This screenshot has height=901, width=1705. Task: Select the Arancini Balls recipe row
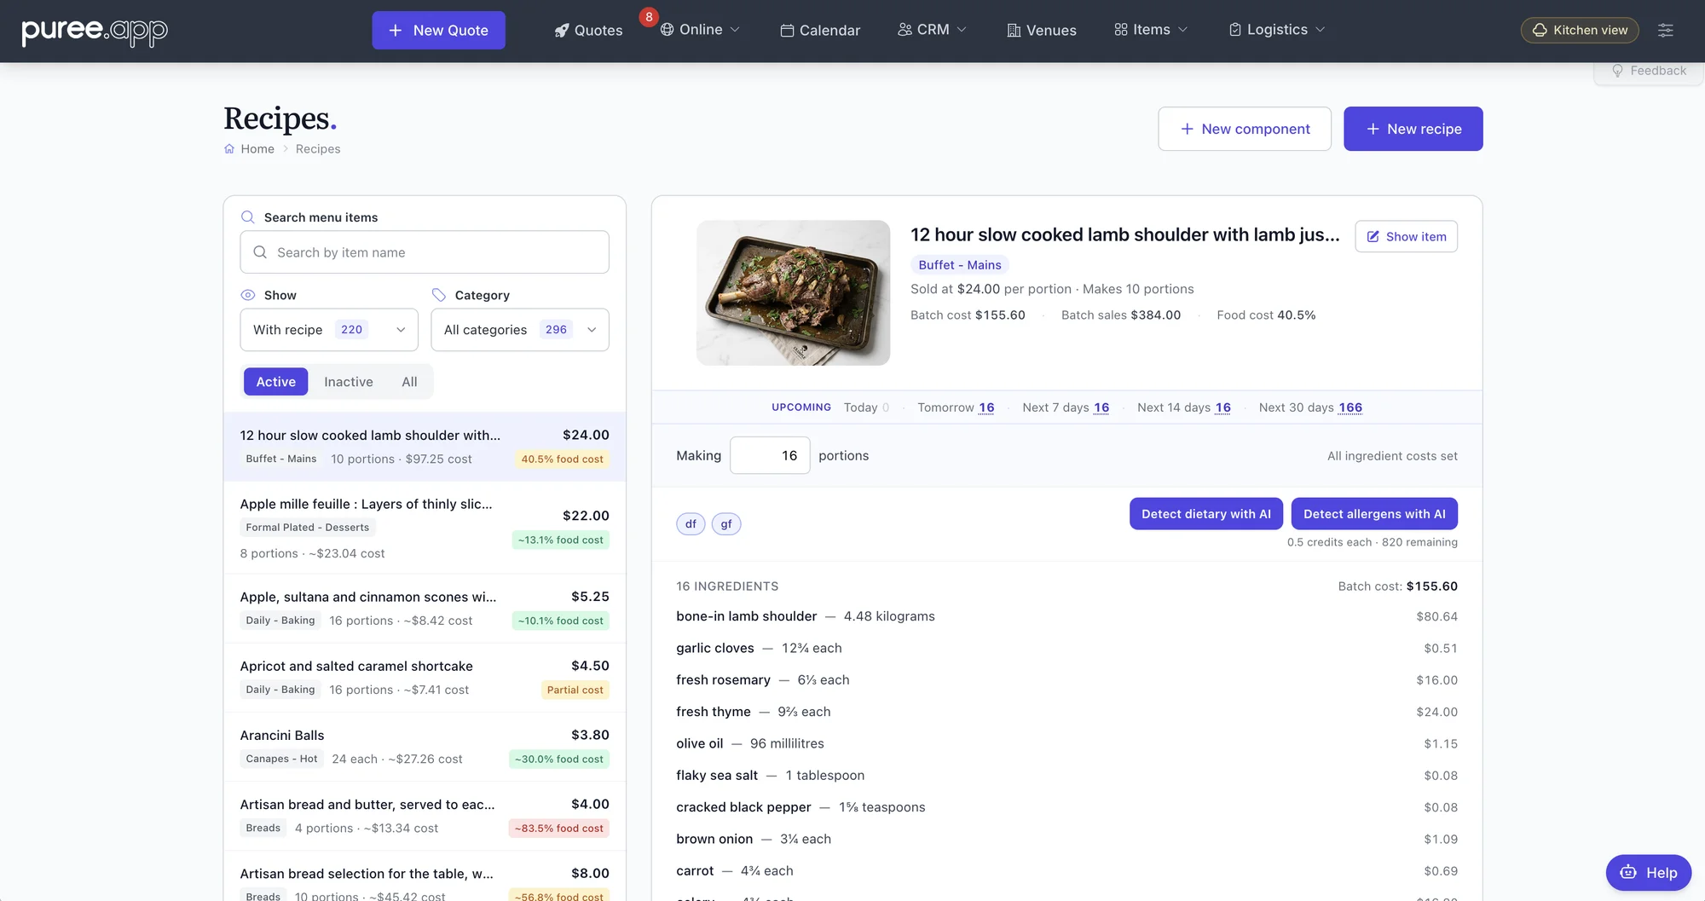click(425, 747)
